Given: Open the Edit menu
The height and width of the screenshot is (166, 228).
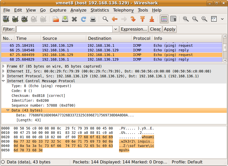Looking at the screenshot, I should (18, 10).
